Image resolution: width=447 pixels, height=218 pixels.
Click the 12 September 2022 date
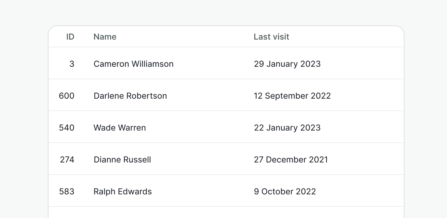[x=292, y=96]
